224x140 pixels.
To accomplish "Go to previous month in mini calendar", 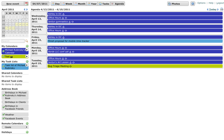I will pyautogui.click(x=24, y=9).
